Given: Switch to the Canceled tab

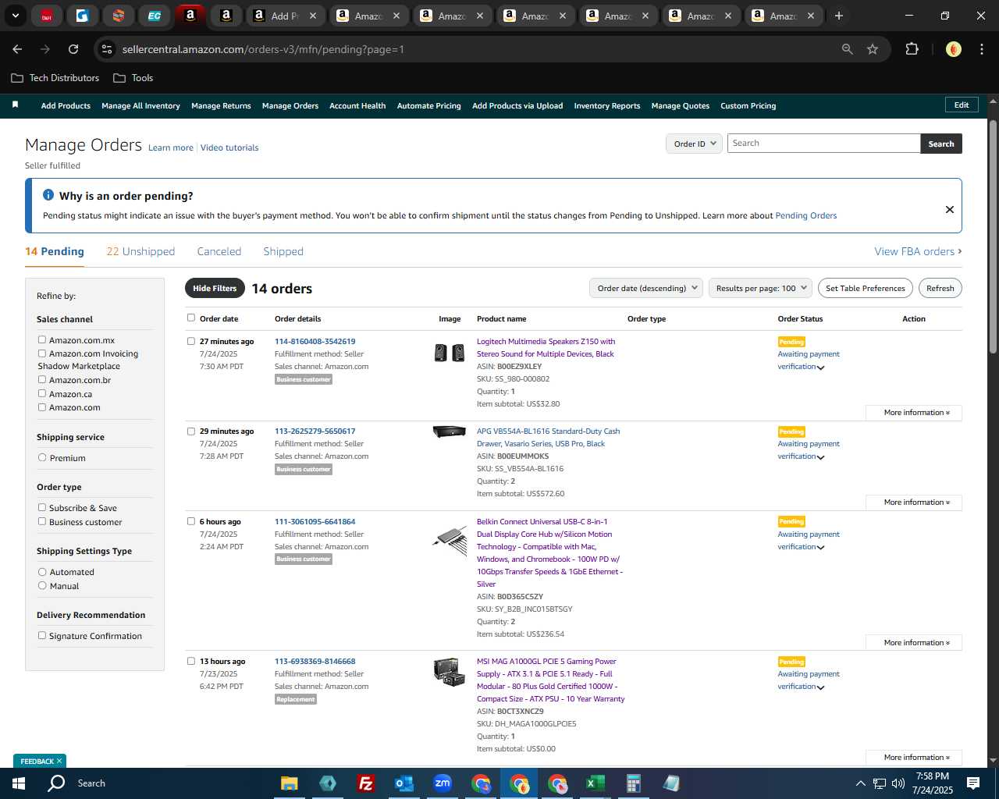Looking at the screenshot, I should [219, 251].
